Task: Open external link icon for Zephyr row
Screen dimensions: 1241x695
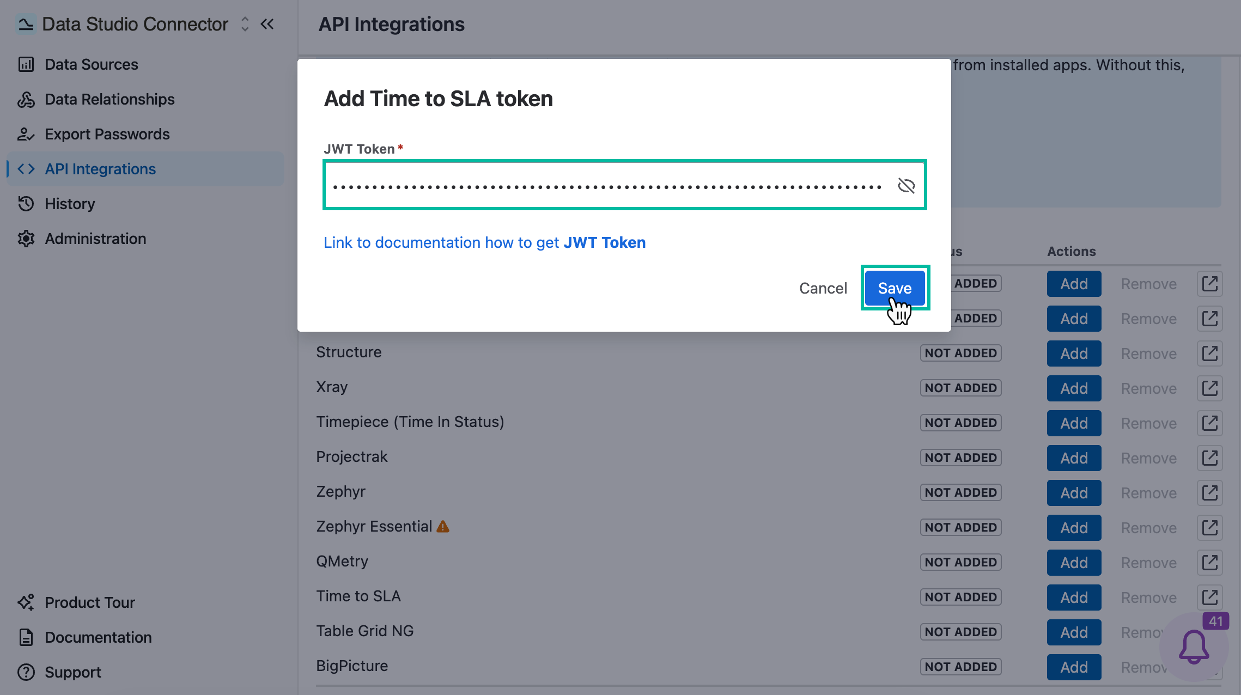Action: click(x=1209, y=493)
